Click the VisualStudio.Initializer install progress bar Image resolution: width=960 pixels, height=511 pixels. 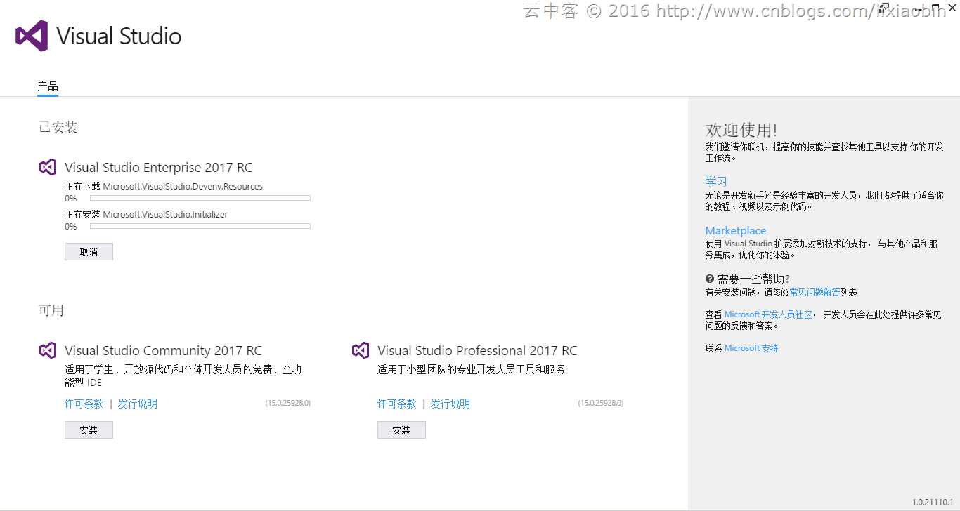[x=200, y=226]
